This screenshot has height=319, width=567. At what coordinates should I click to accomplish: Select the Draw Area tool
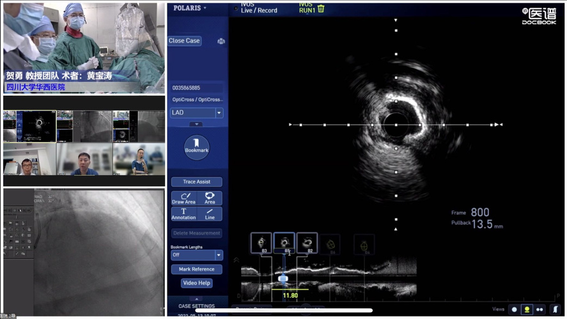pos(183,198)
